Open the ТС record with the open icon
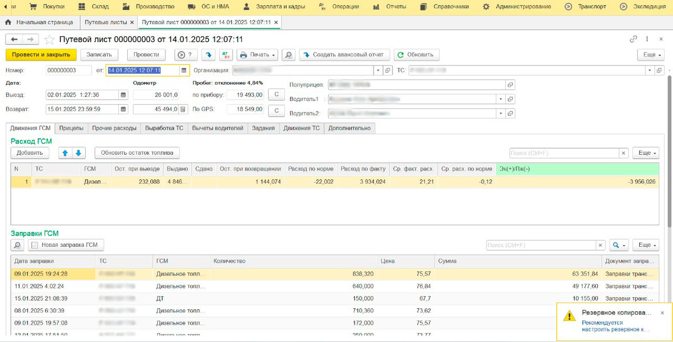 pos(660,70)
